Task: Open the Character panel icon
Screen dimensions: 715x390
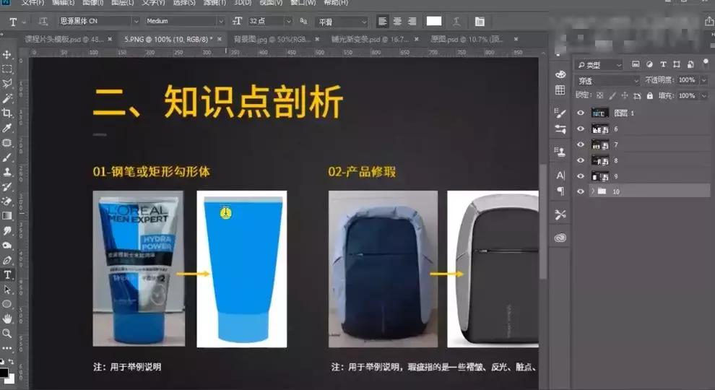Action: 560,175
